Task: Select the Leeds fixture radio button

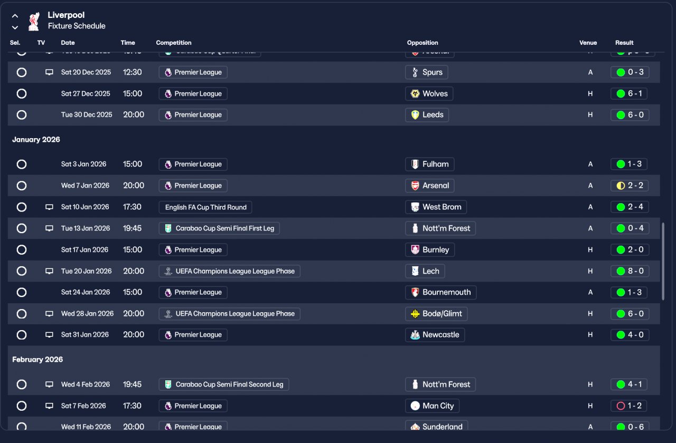Action: [x=22, y=115]
